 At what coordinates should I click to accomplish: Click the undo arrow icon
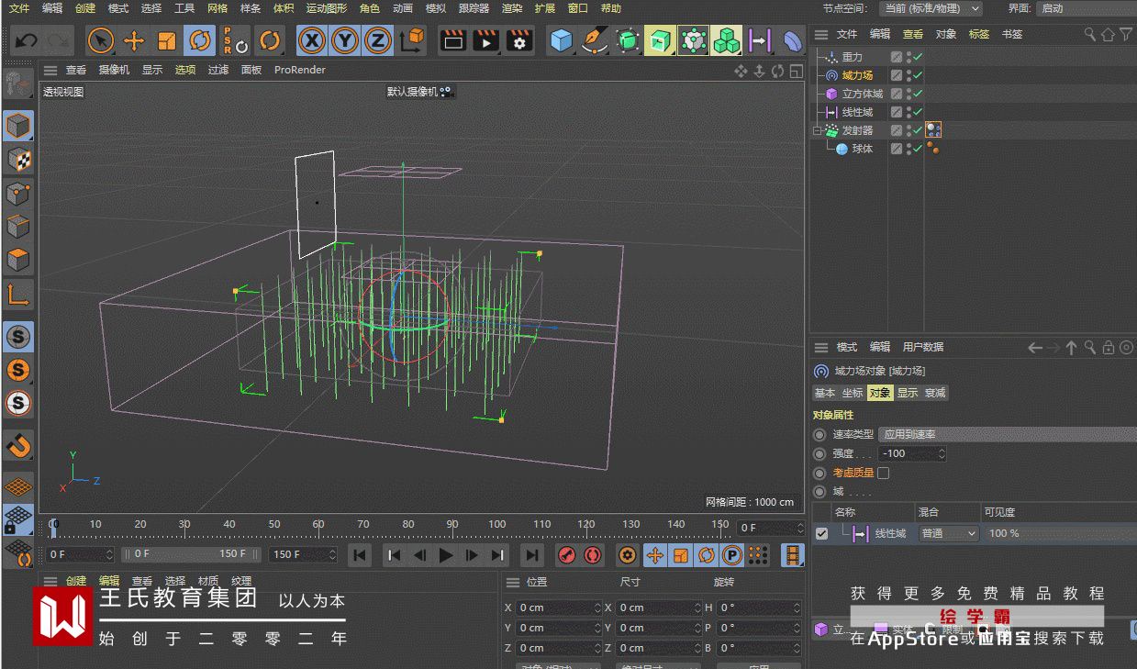[x=27, y=40]
